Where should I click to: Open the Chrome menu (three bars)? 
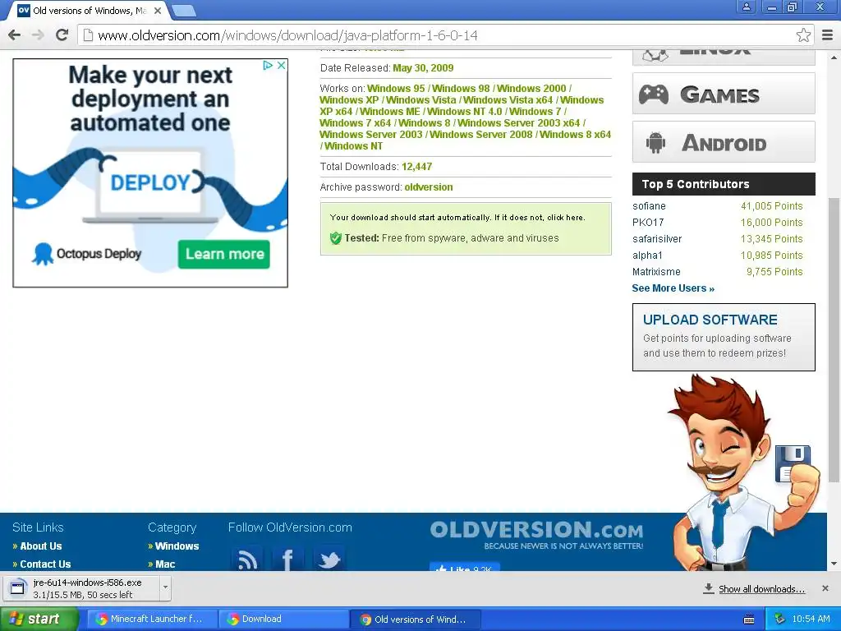point(827,35)
